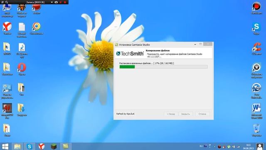Click the RU language indicator in tray

pos(201,146)
